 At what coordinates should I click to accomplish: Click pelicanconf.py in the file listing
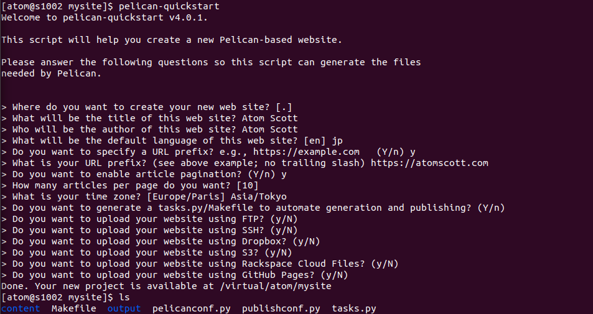[192, 308]
